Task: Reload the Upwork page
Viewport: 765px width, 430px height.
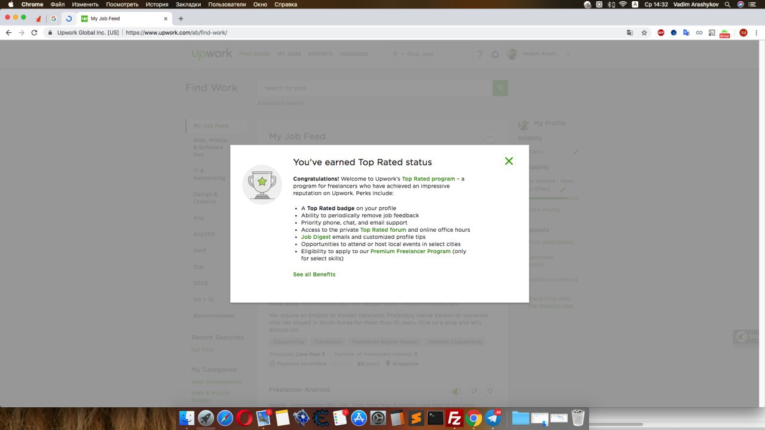Action: click(x=34, y=33)
